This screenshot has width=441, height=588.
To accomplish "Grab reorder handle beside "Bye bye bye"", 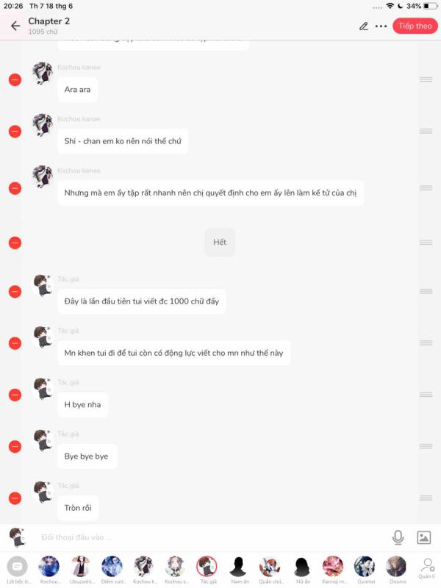I will click(x=426, y=446).
